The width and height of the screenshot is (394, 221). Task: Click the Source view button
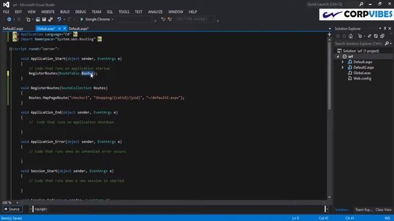(12, 209)
